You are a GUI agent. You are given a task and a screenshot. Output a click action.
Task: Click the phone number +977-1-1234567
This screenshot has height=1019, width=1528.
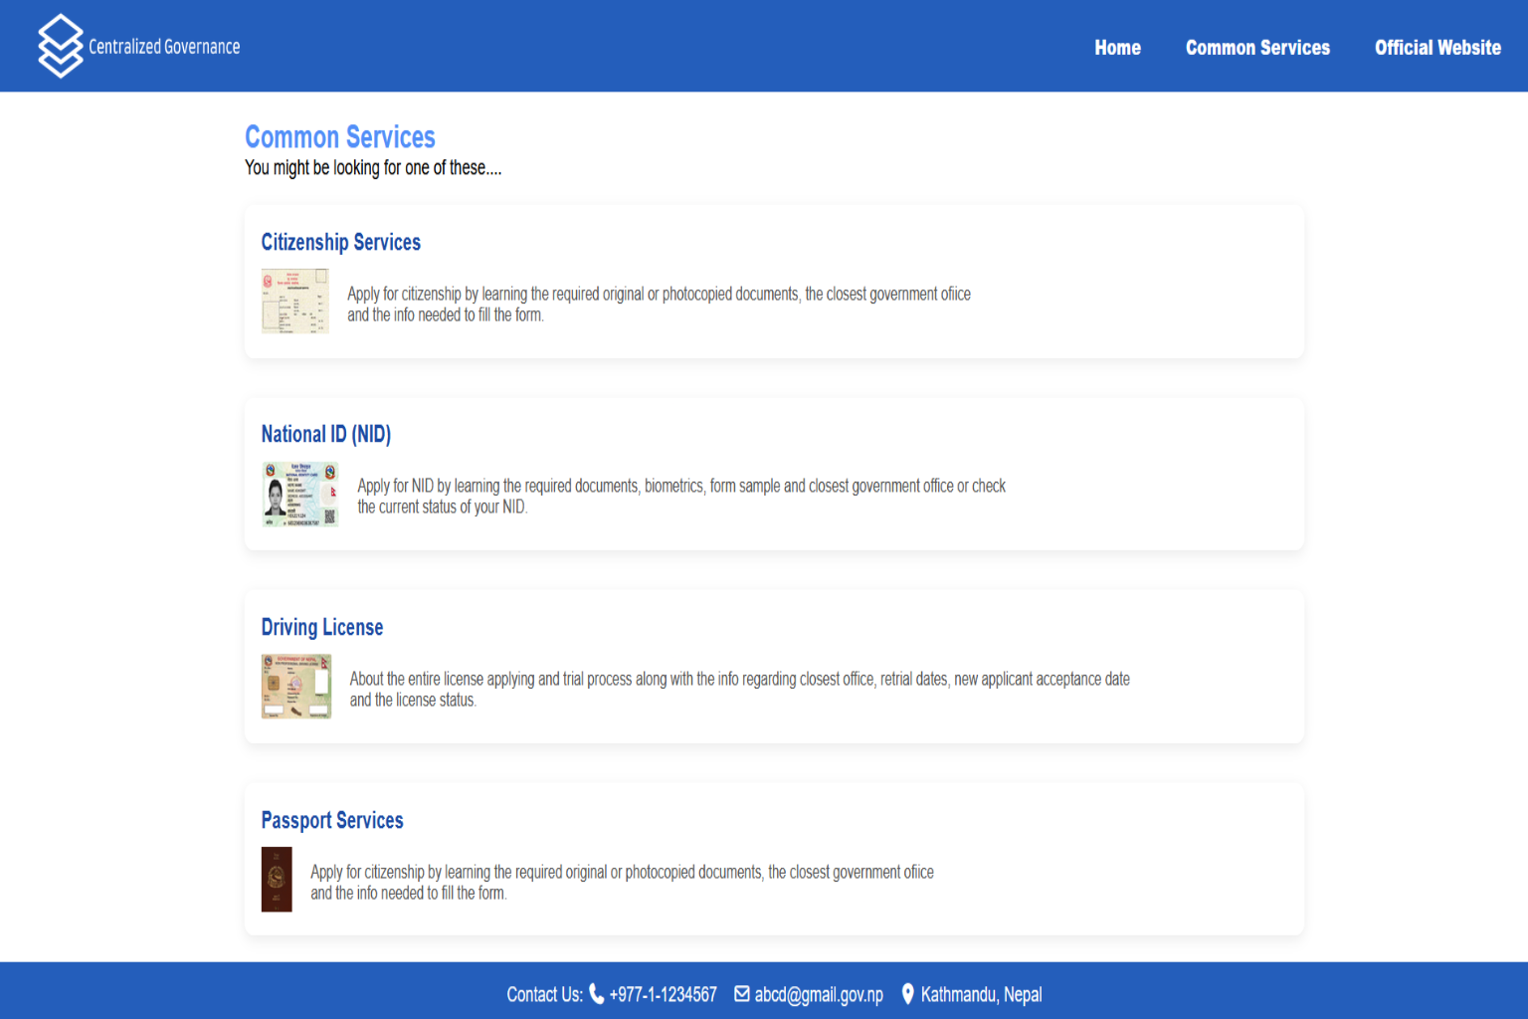click(x=663, y=995)
